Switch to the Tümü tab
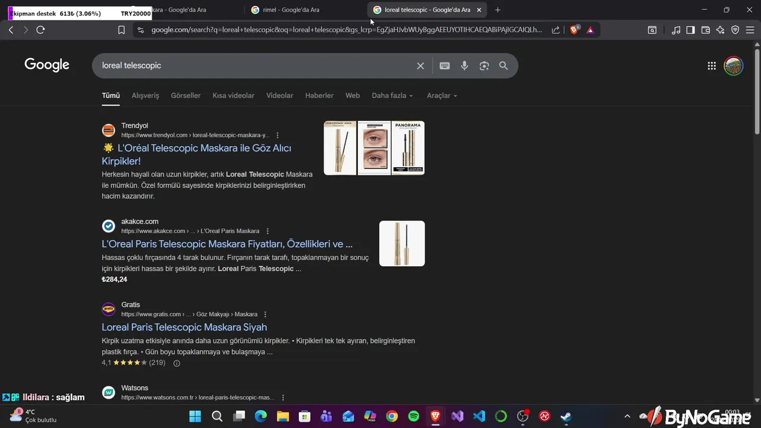761x428 pixels. 111,96
